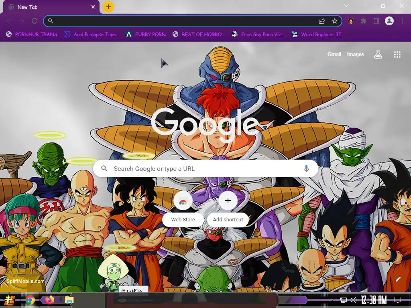The width and height of the screenshot is (411, 308).
Task: Open the notification center icon
Action: [397, 300]
